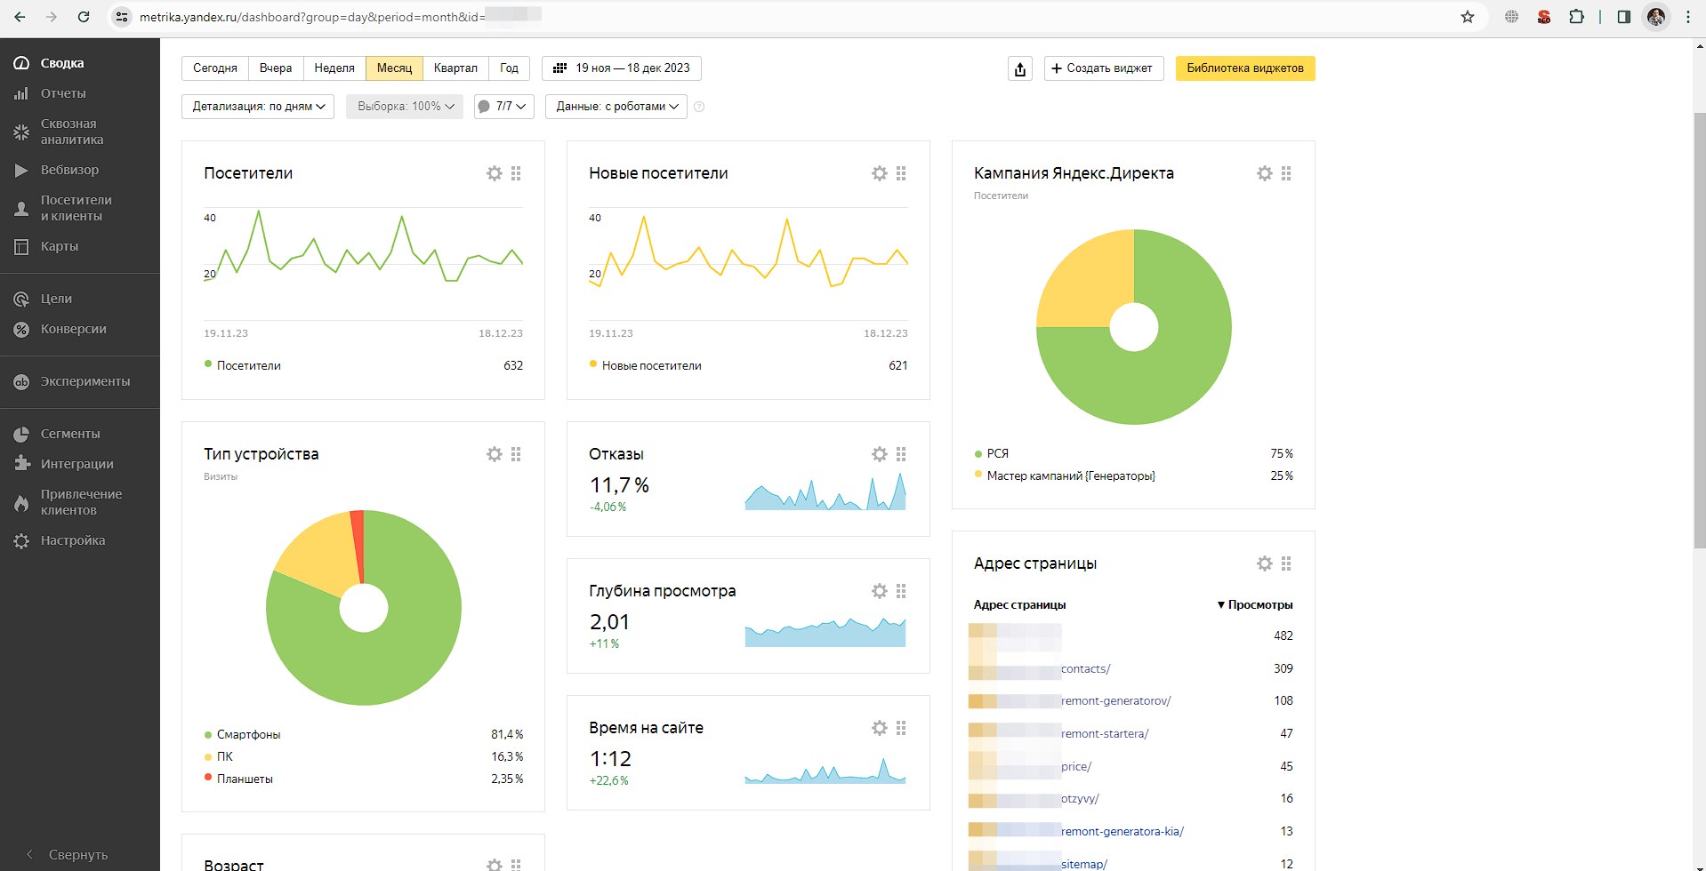The height and width of the screenshot is (871, 1706).
Task: Collapse the sidebar with Свернуть
Action: point(67,855)
